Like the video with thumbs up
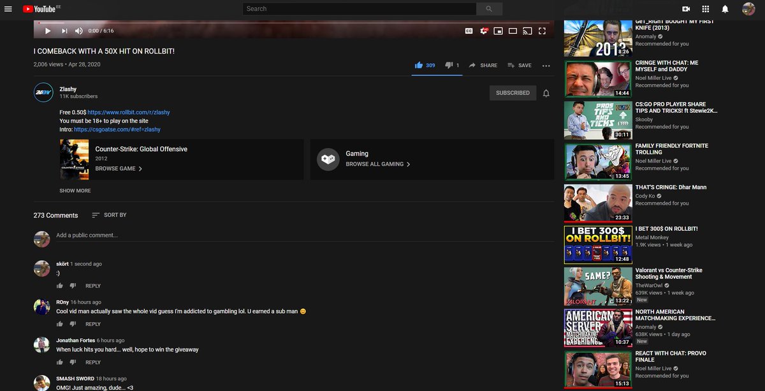The height and width of the screenshot is (391, 765). (425, 65)
